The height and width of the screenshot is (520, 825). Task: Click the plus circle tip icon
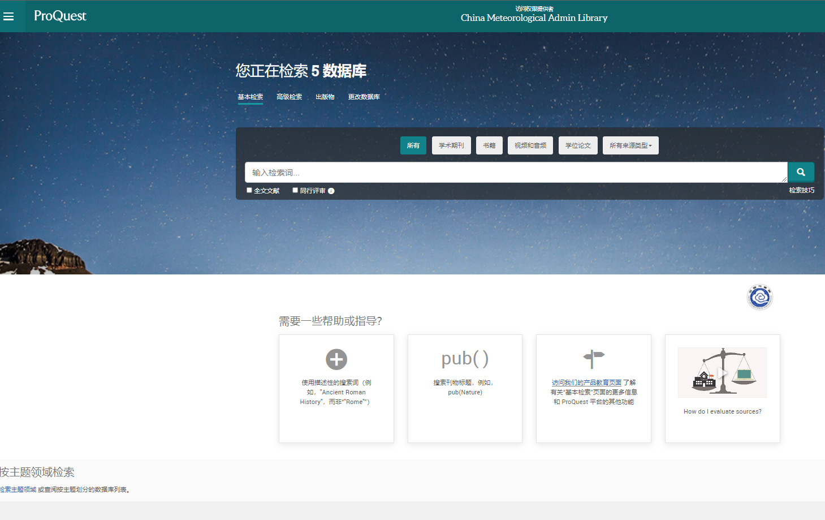click(x=336, y=359)
